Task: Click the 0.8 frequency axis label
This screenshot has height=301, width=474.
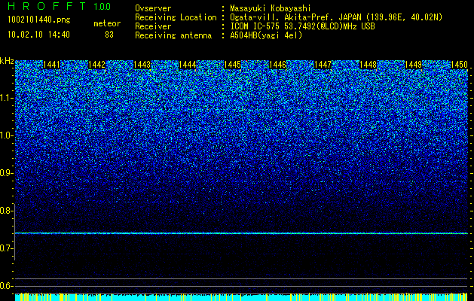Action: (6, 211)
